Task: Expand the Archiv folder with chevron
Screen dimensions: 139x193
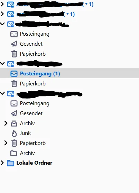Action: pyautogui.click(x=6, y=123)
